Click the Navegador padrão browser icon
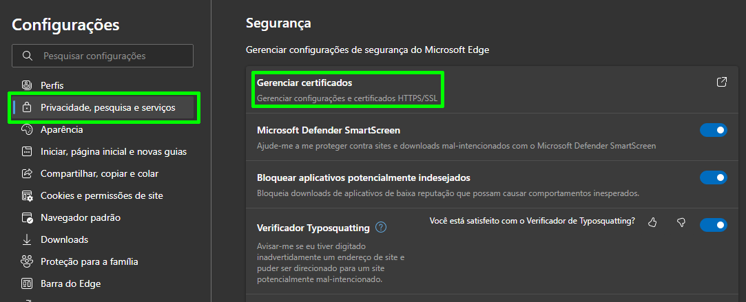Viewport: 746px width, 302px height. click(x=27, y=218)
